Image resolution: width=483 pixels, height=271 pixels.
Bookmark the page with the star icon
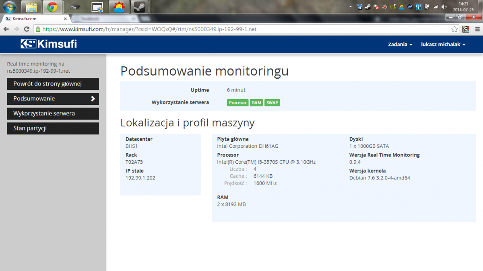point(454,29)
